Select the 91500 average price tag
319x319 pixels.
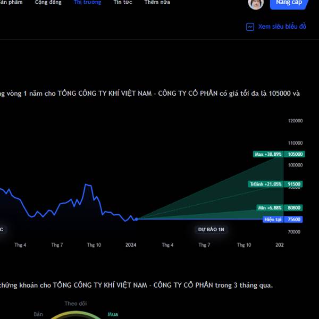[x=293, y=184]
